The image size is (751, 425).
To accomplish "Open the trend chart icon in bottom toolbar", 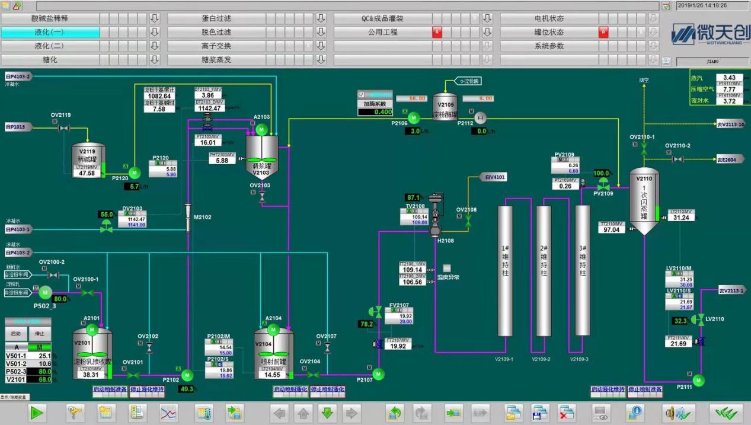I will (x=168, y=413).
